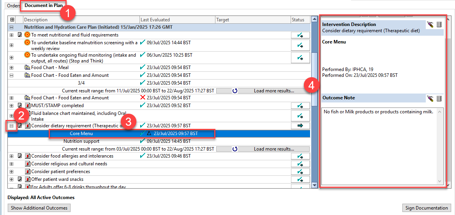The width and height of the screenshot is (455, 215).
Task: Click the edit pencil icon for Intervention Description
Action: point(430,24)
